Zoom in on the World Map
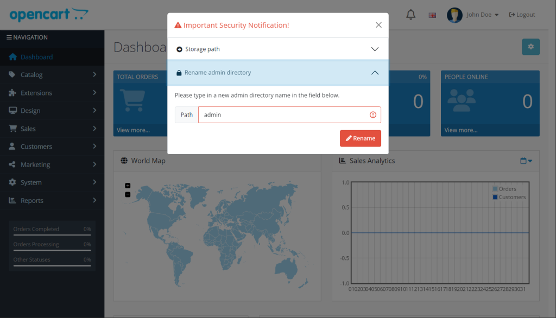 127,185
